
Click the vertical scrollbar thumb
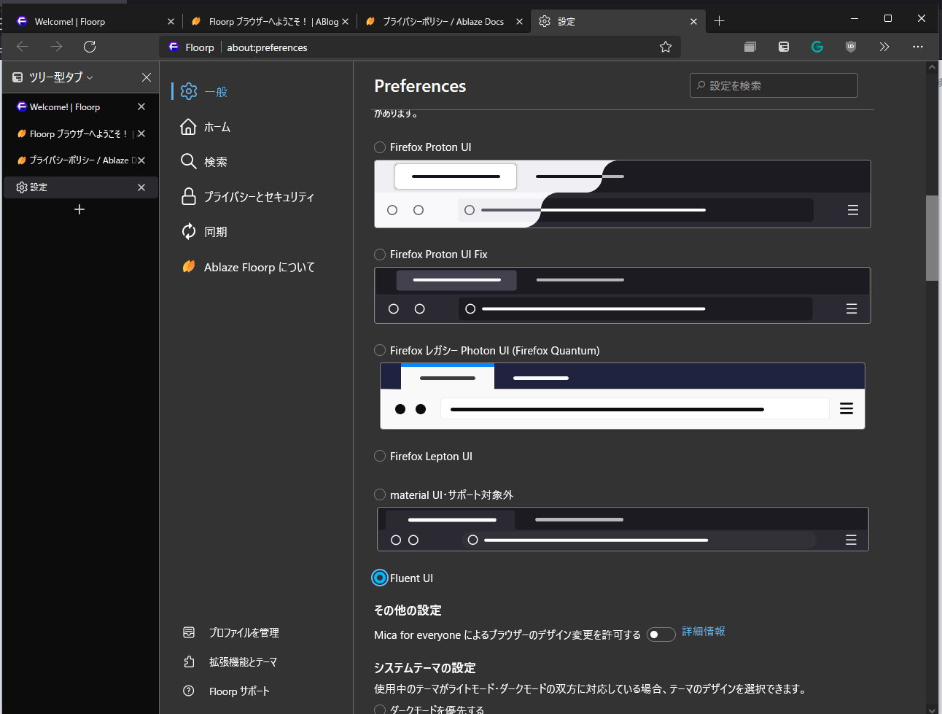click(x=932, y=238)
